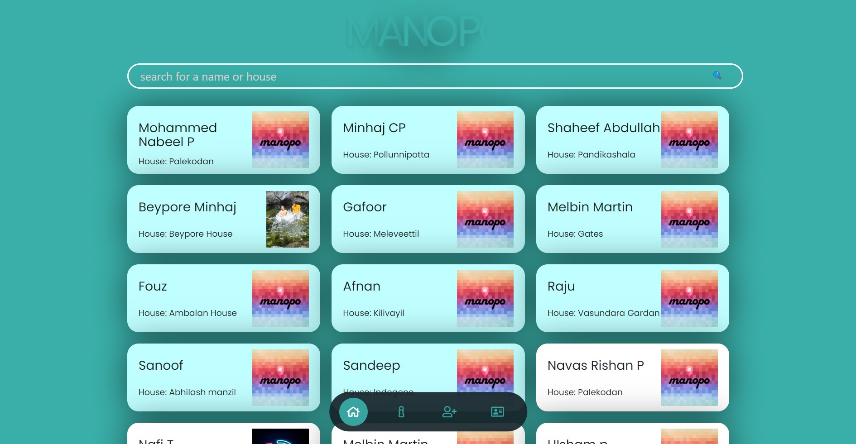This screenshot has width=856, height=444.
Task: Open the ID card icon in navigation
Action: coord(497,412)
